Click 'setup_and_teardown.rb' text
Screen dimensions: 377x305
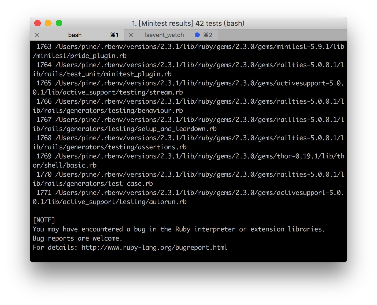[x=177, y=129]
